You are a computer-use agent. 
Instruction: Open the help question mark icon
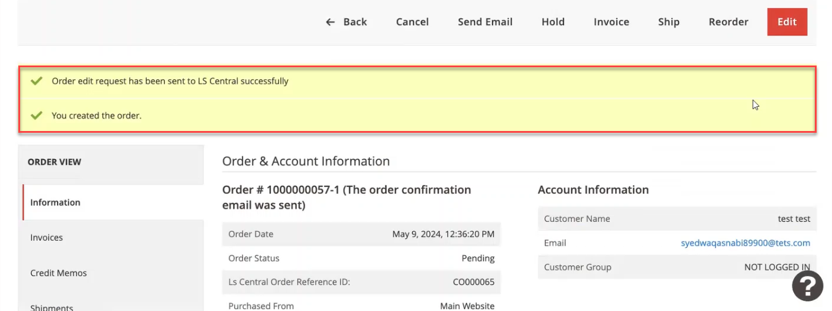[807, 286]
